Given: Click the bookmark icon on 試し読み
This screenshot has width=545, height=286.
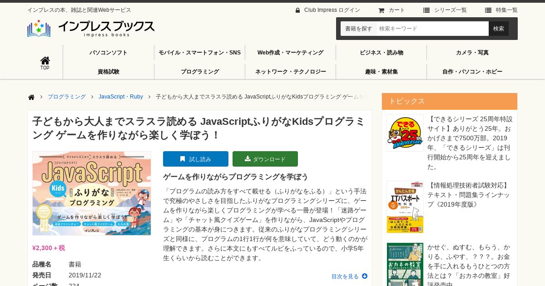Looking at the screenshot, I should tap(183, 159).
